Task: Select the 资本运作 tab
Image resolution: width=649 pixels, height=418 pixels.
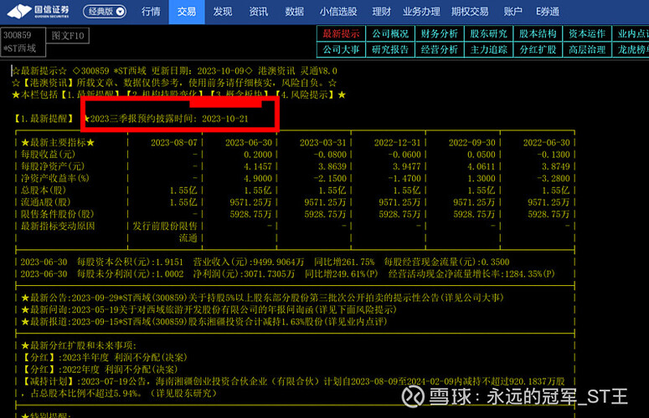Action: (587, 33)
